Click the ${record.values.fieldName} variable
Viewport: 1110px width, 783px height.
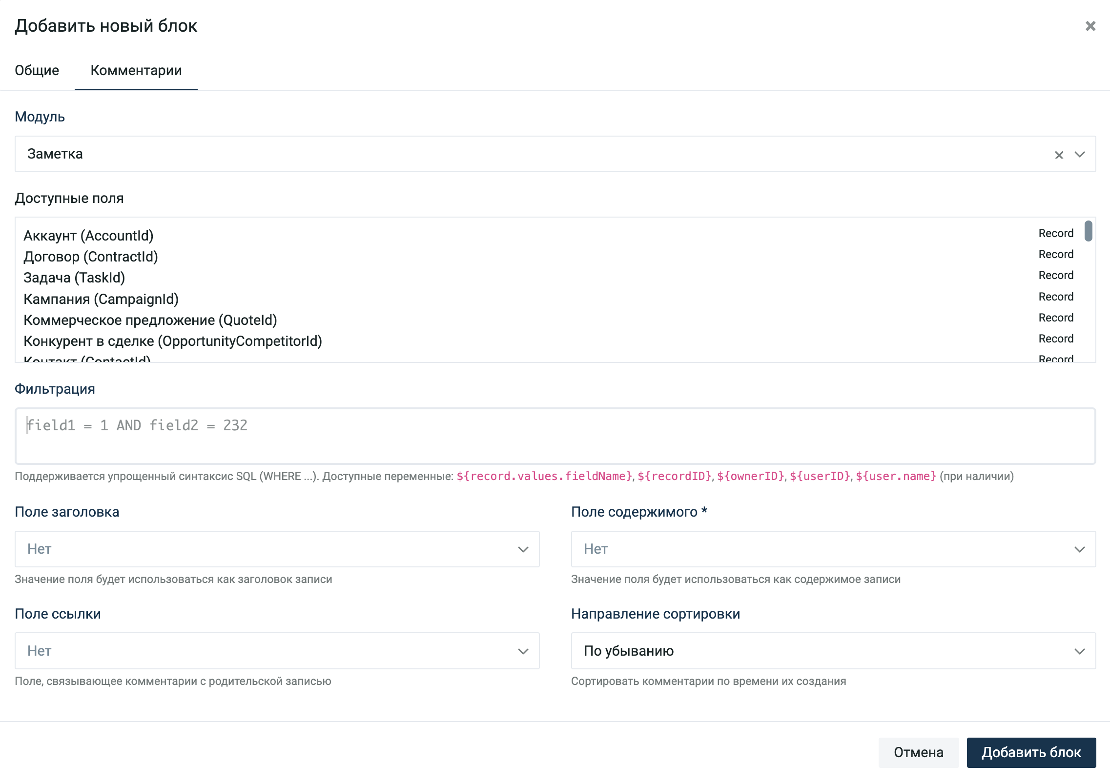click(544, 476)
